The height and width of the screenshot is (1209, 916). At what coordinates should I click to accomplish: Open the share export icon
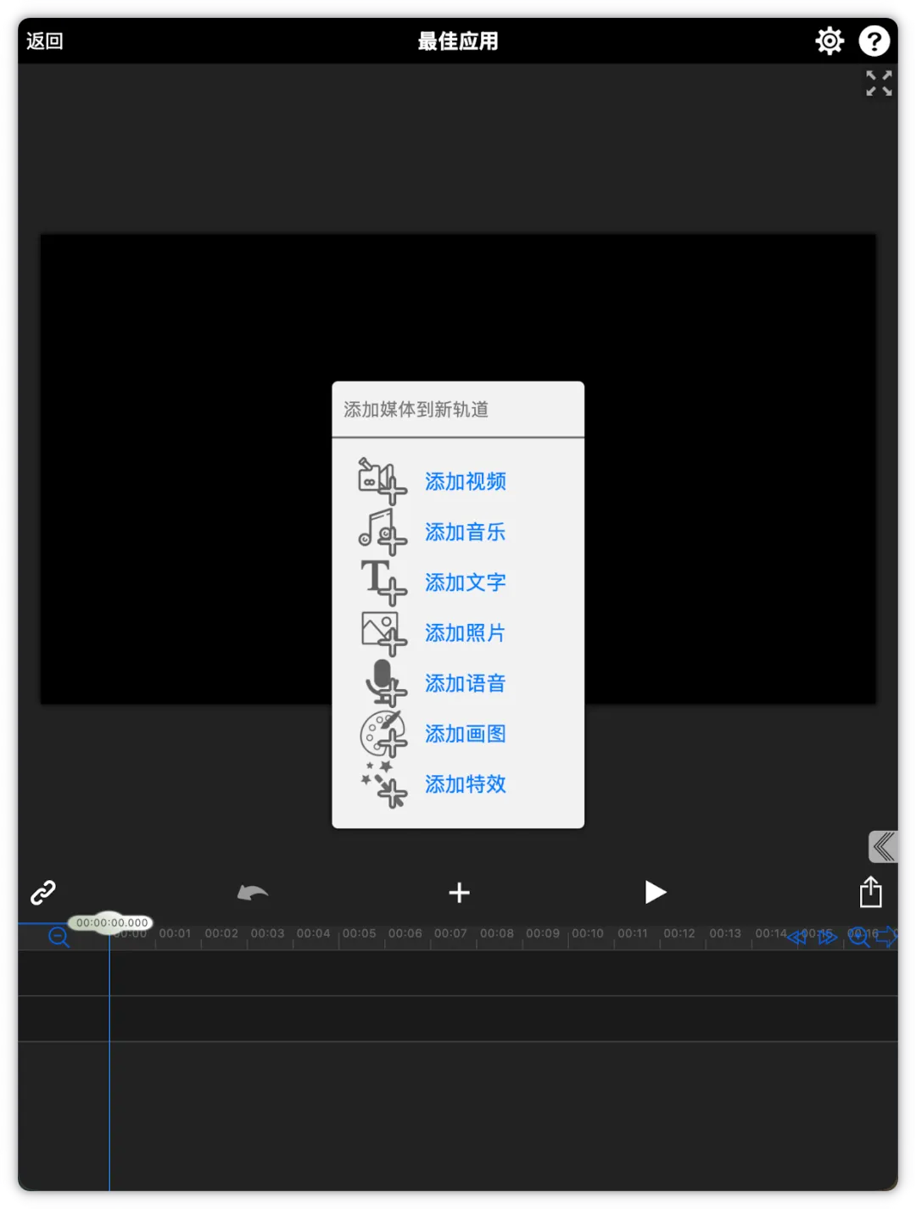tap(871, 892)
